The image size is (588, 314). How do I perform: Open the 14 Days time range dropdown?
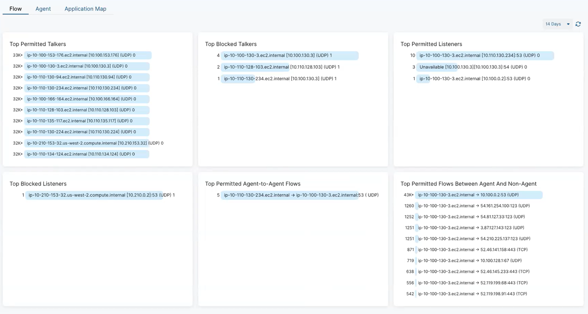point(557,24)
